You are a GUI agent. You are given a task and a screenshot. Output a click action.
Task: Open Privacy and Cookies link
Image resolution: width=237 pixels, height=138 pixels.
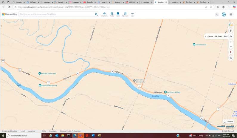pyautogui.click(x=10, y=131)
